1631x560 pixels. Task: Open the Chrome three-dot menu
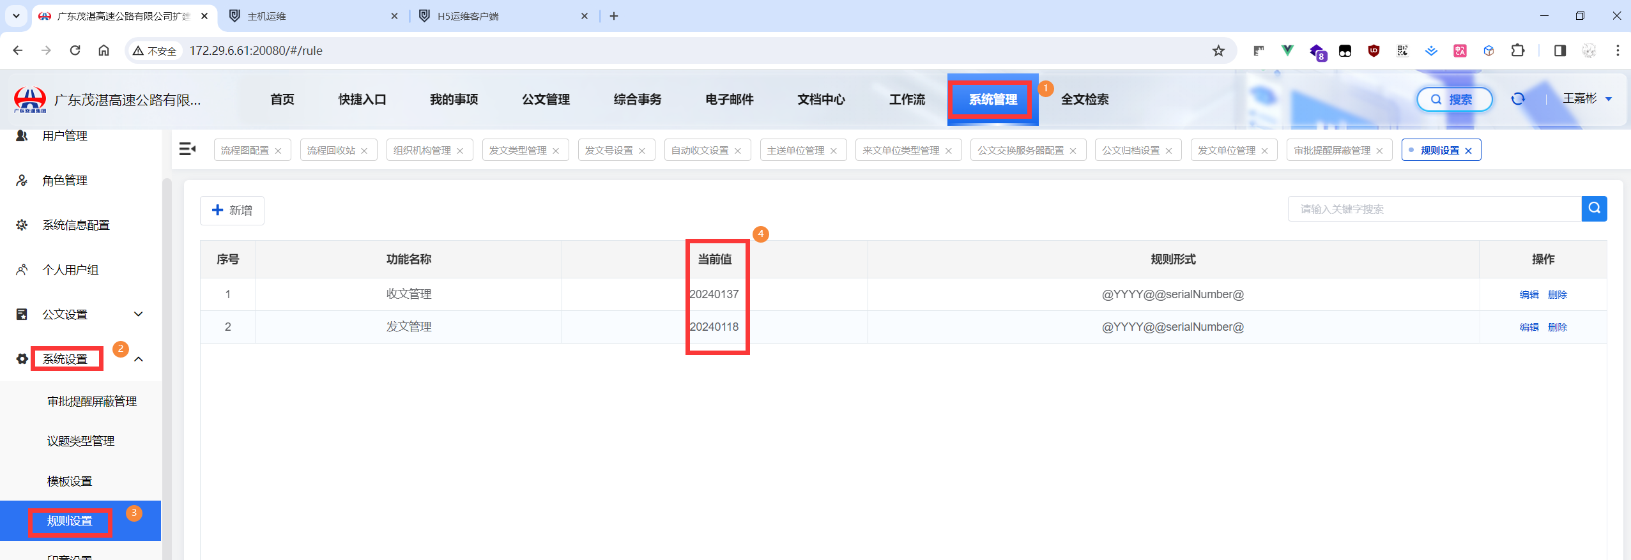point(1618,50)
